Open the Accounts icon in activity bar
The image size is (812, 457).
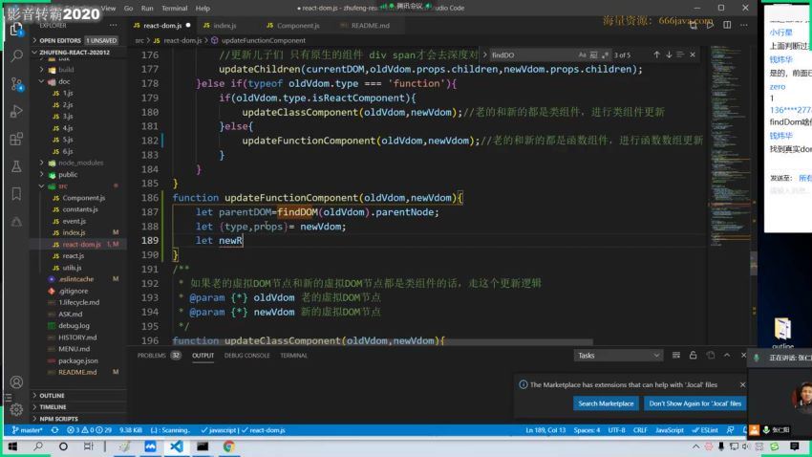coord(16,382)
